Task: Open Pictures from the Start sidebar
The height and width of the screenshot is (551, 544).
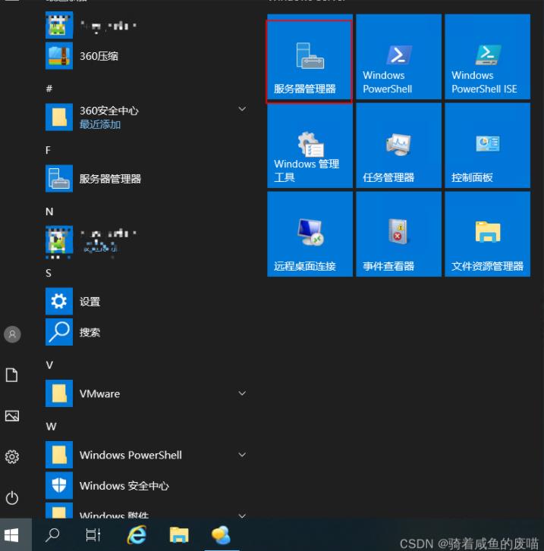Action: [x=12, y=416]
